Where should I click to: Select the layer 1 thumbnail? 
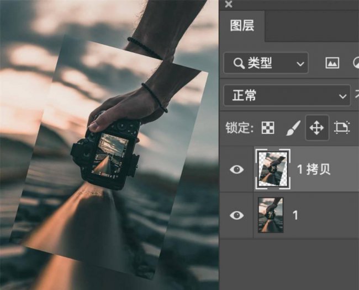[x=271, y=215]
